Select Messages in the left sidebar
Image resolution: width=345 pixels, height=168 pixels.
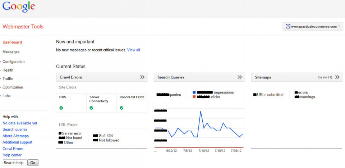(11, 52)
